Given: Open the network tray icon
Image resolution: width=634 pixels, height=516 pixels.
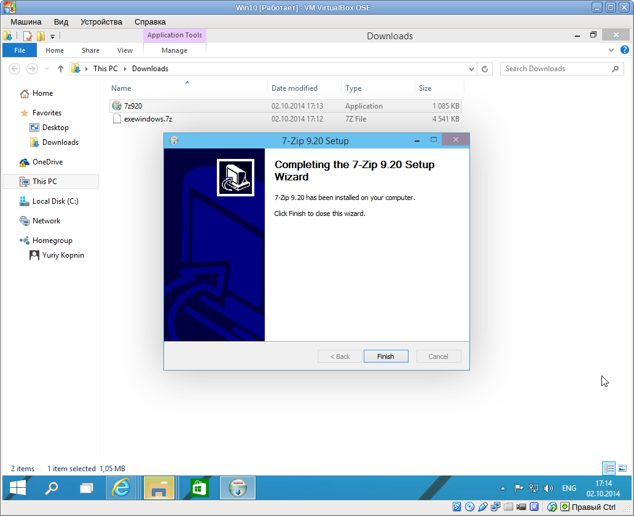Looking at the screenshot, I should [534, 488].
